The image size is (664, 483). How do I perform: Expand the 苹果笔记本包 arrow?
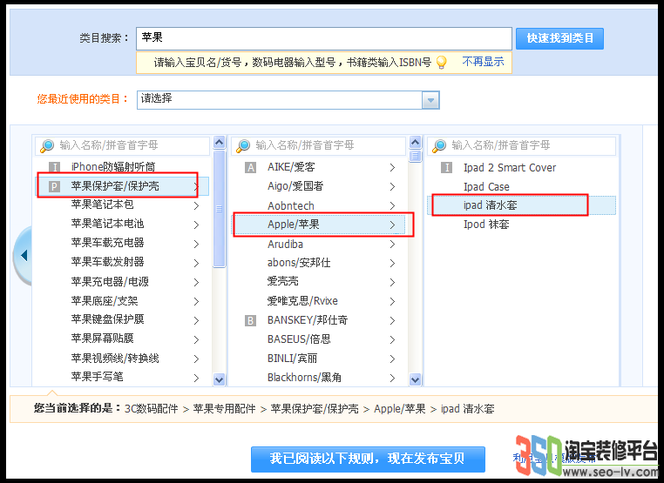click(196, 205)
